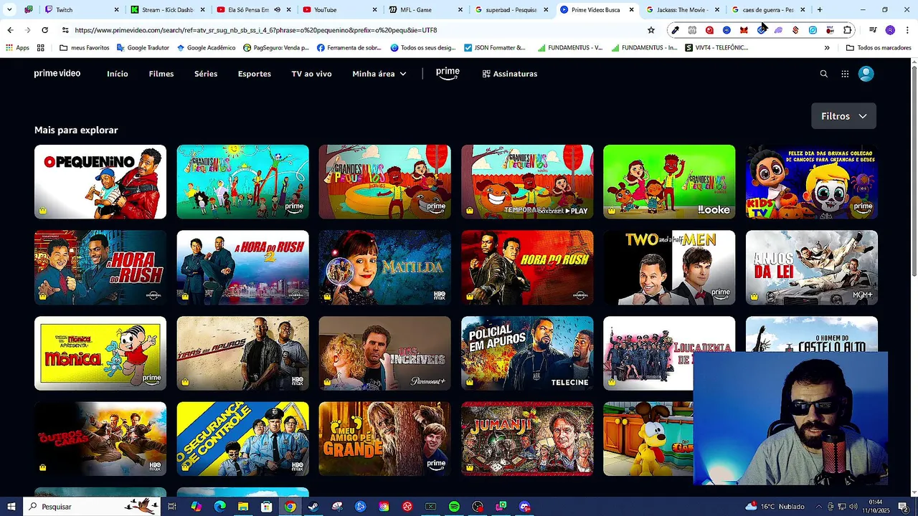The image size is (918, 516).
Task: Open A Hora do Rush 2 thumbnail
Action: [243, 267]
